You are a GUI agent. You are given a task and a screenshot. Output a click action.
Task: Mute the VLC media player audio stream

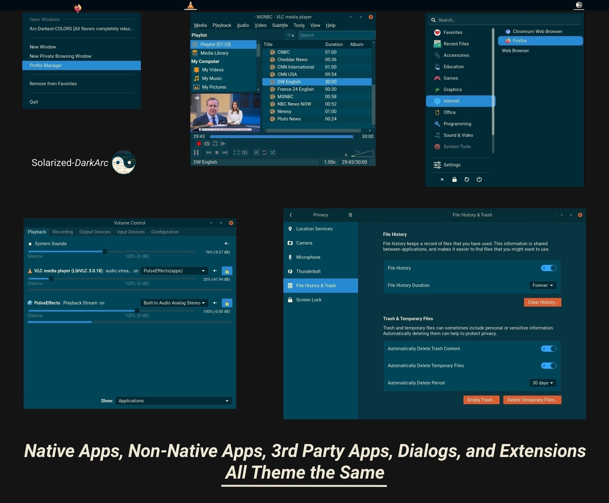[x=215, y=271]
